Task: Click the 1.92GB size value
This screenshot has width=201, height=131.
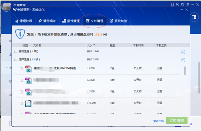Action: (x=91, y=68)
